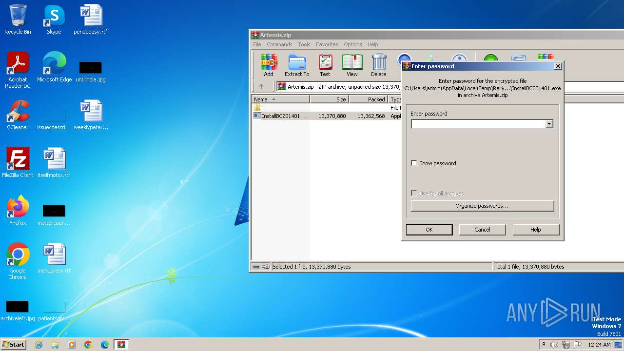
Task: Open Recycle Bin on the desktop
Action: (x=18, y=19)
